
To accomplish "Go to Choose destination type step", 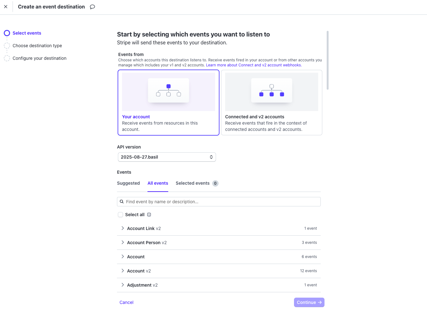I will (x=37, y=46).
